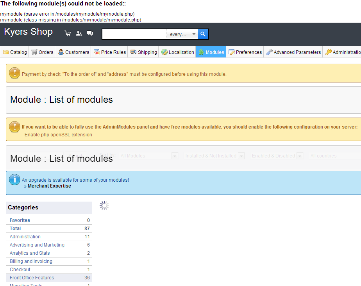Click the blue info icon for upgrade notice

point(14,179)
